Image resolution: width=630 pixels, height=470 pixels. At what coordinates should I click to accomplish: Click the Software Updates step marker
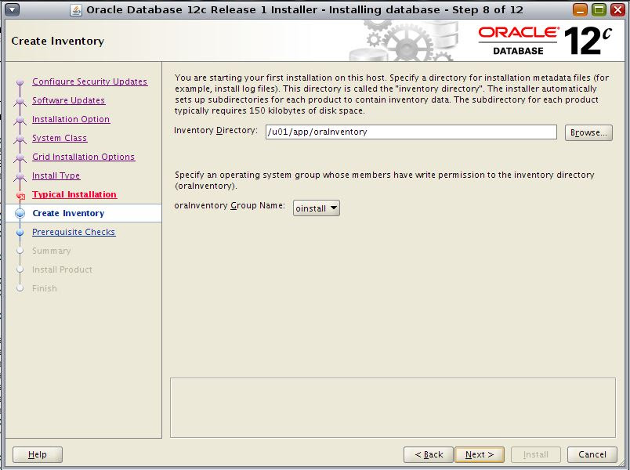pyautogui.click(x=20, y=101)
